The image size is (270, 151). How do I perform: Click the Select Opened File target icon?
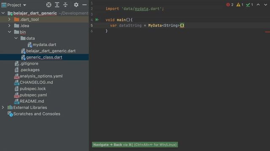[x=49, y=5]
